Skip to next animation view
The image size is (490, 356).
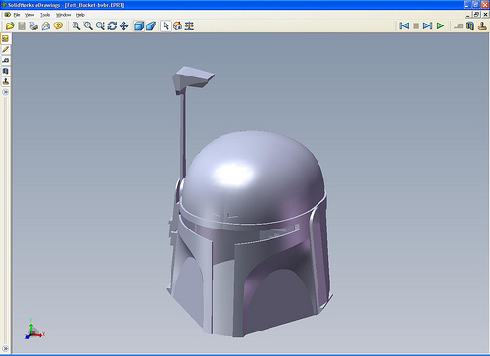428,25
